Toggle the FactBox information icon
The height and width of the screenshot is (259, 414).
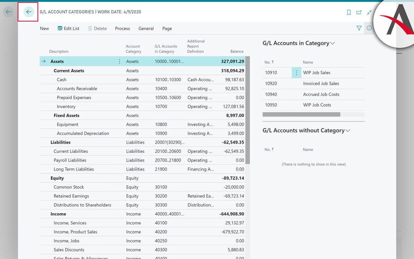tap(369, 28)
